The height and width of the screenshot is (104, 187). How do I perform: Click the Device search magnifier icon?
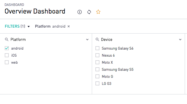(x=97, y=39)
